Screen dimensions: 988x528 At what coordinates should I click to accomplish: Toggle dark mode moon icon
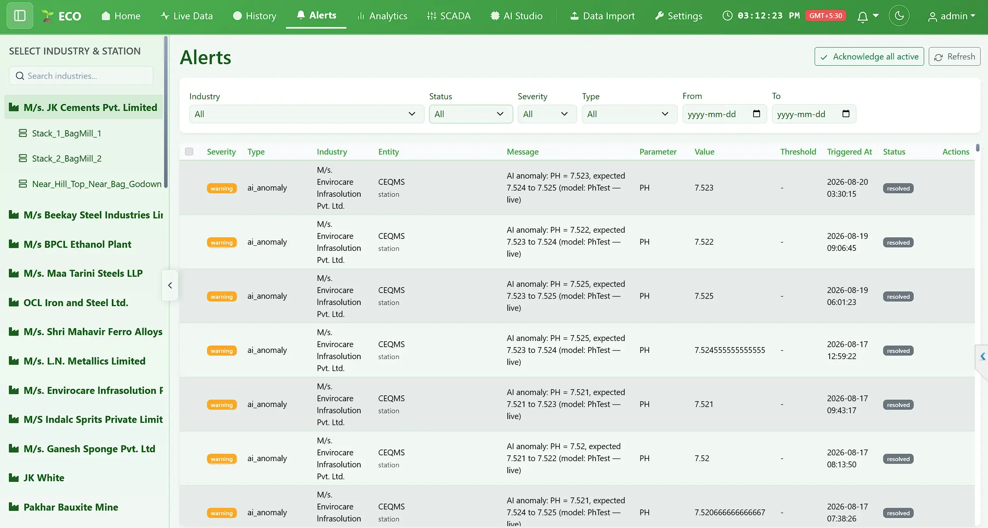coord(899,16)
